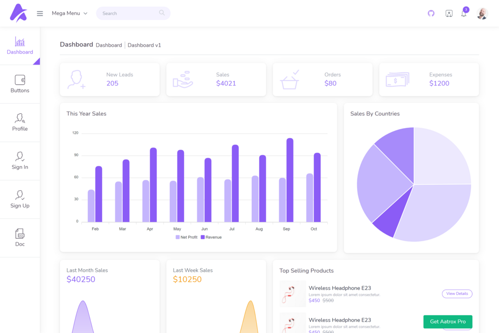Click the Orders basket icon
499x333 pixels.
289,80
